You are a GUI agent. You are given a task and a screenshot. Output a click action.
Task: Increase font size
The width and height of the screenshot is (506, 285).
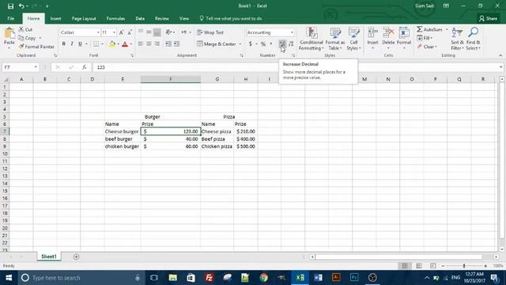121,32
